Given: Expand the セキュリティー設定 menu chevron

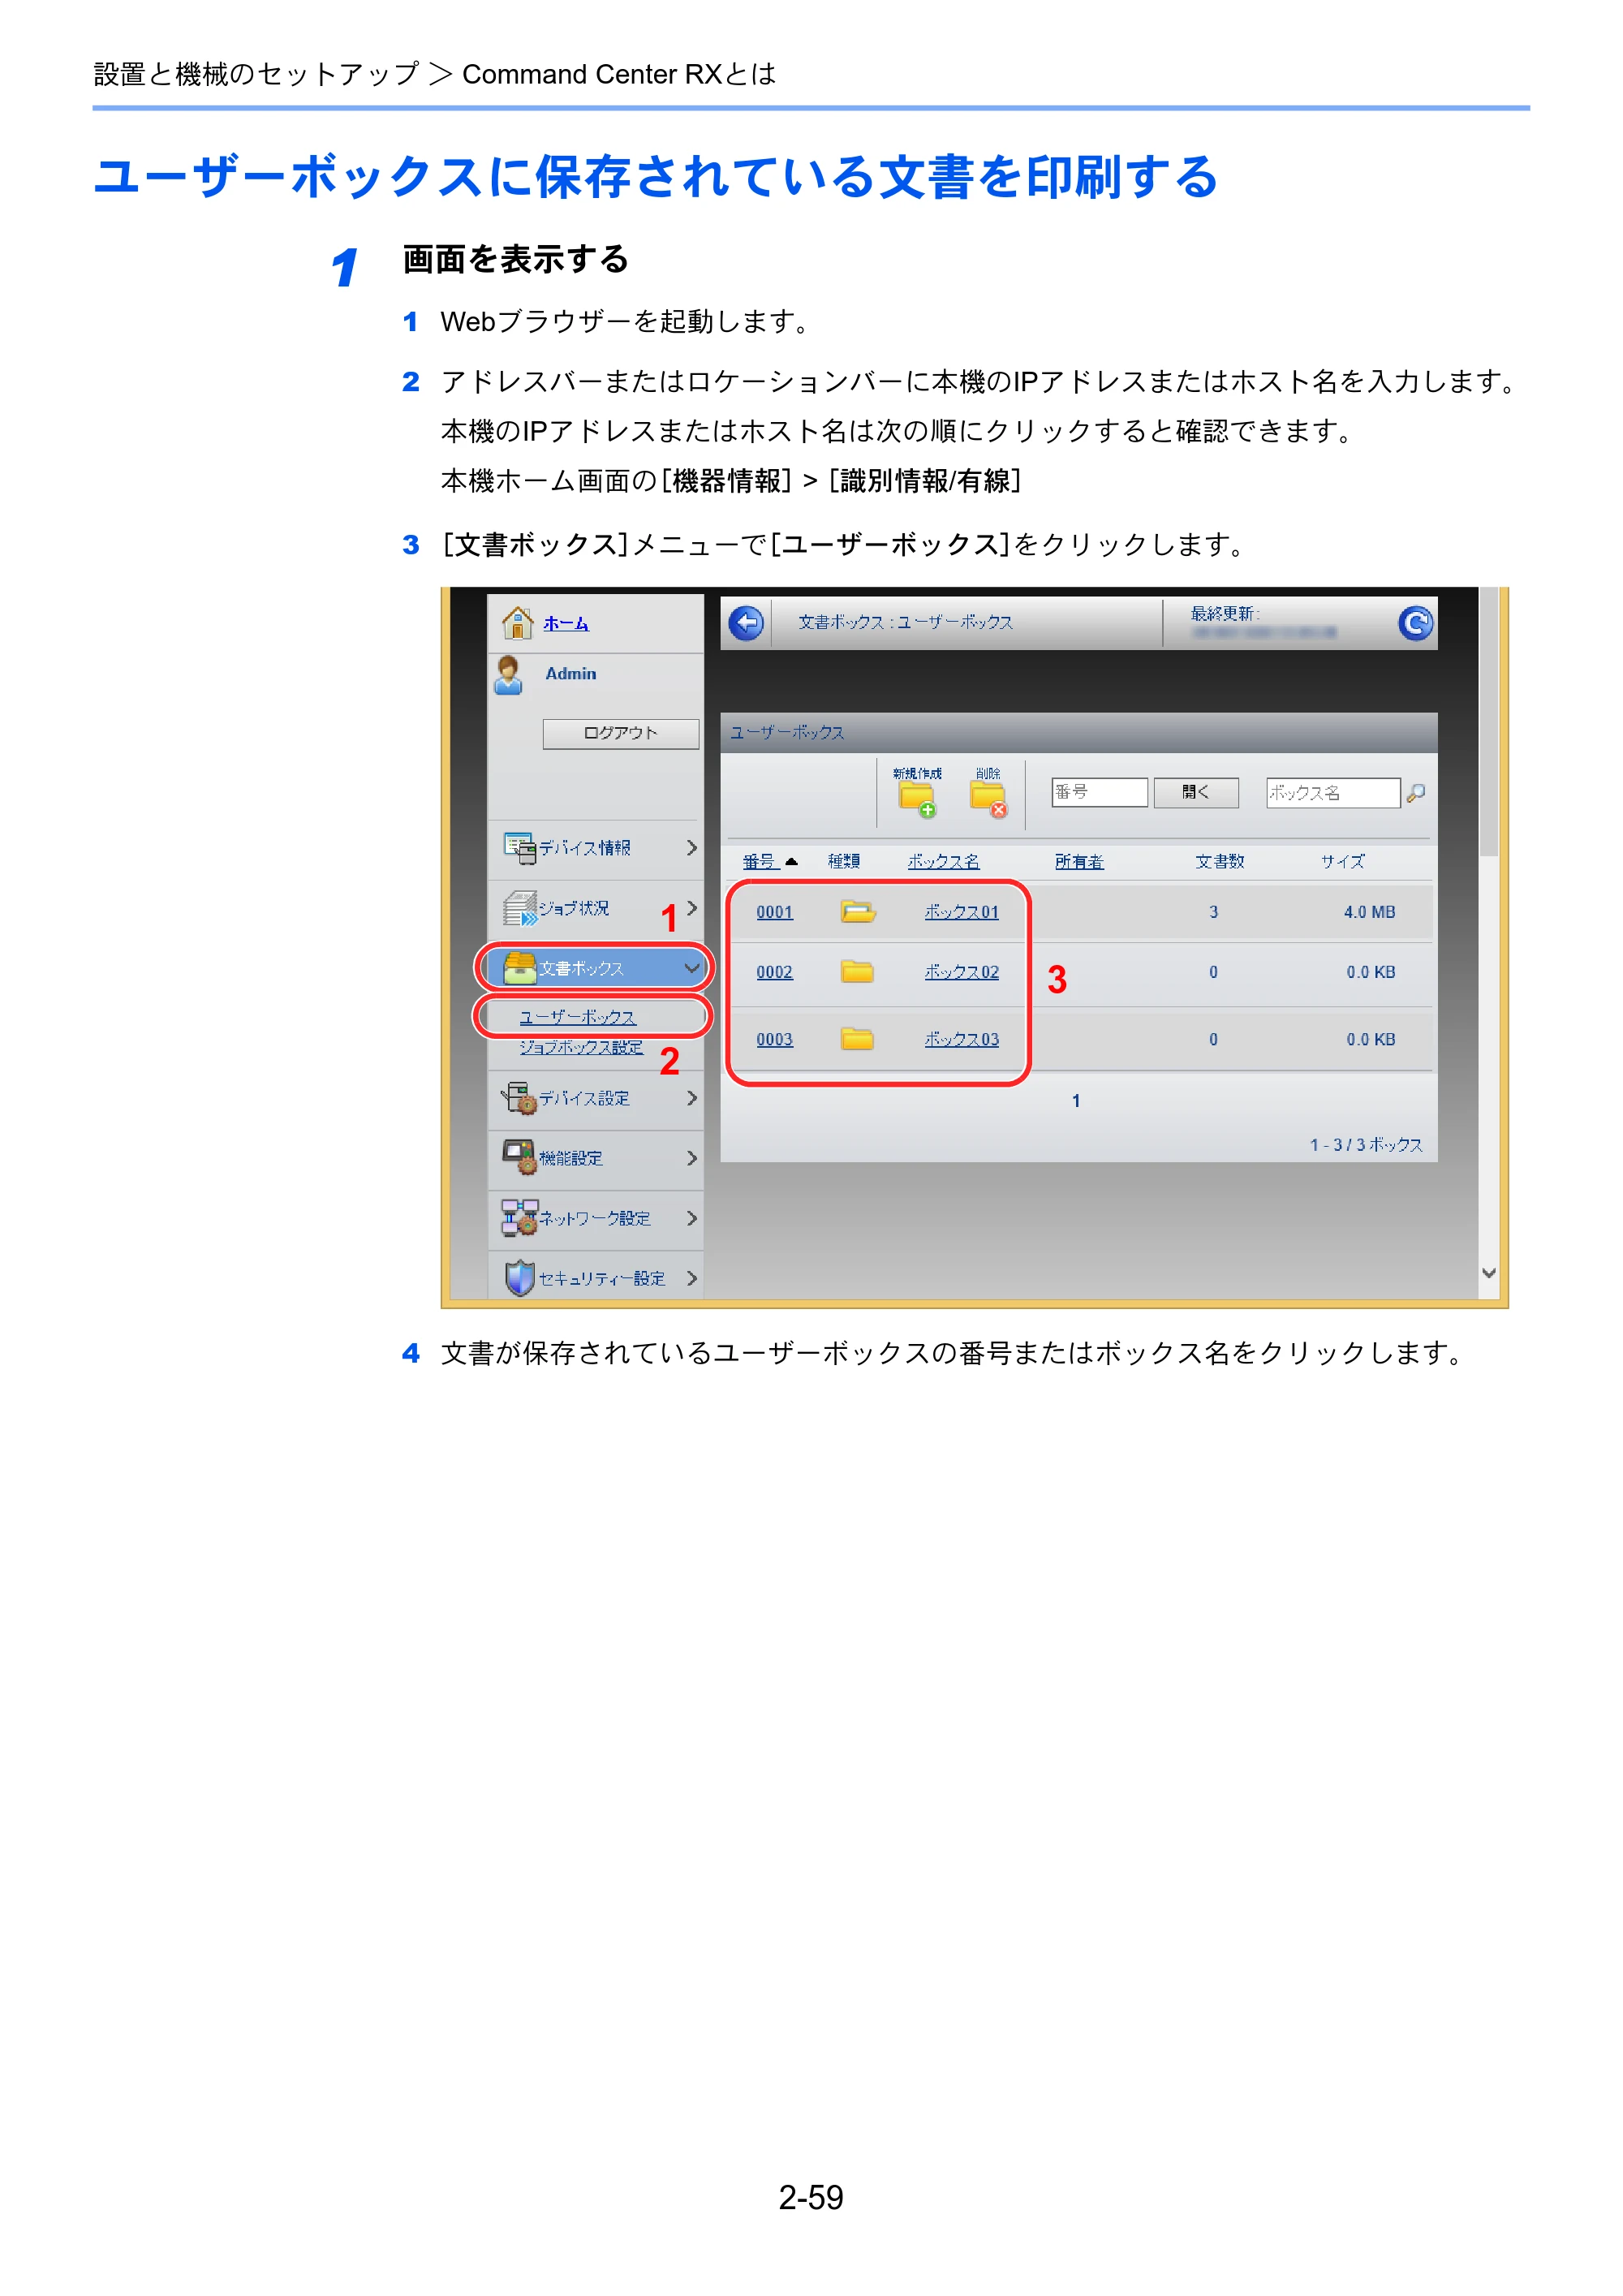Looking at the screenshot, I should click(691, 1277).
